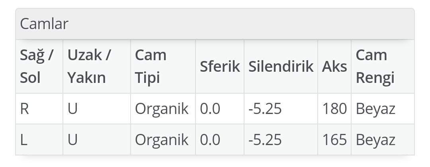The width and height of the screenshot is (430, 167).
Task: Select Sferik value 0.0 in L row
Action: point(210,139)
